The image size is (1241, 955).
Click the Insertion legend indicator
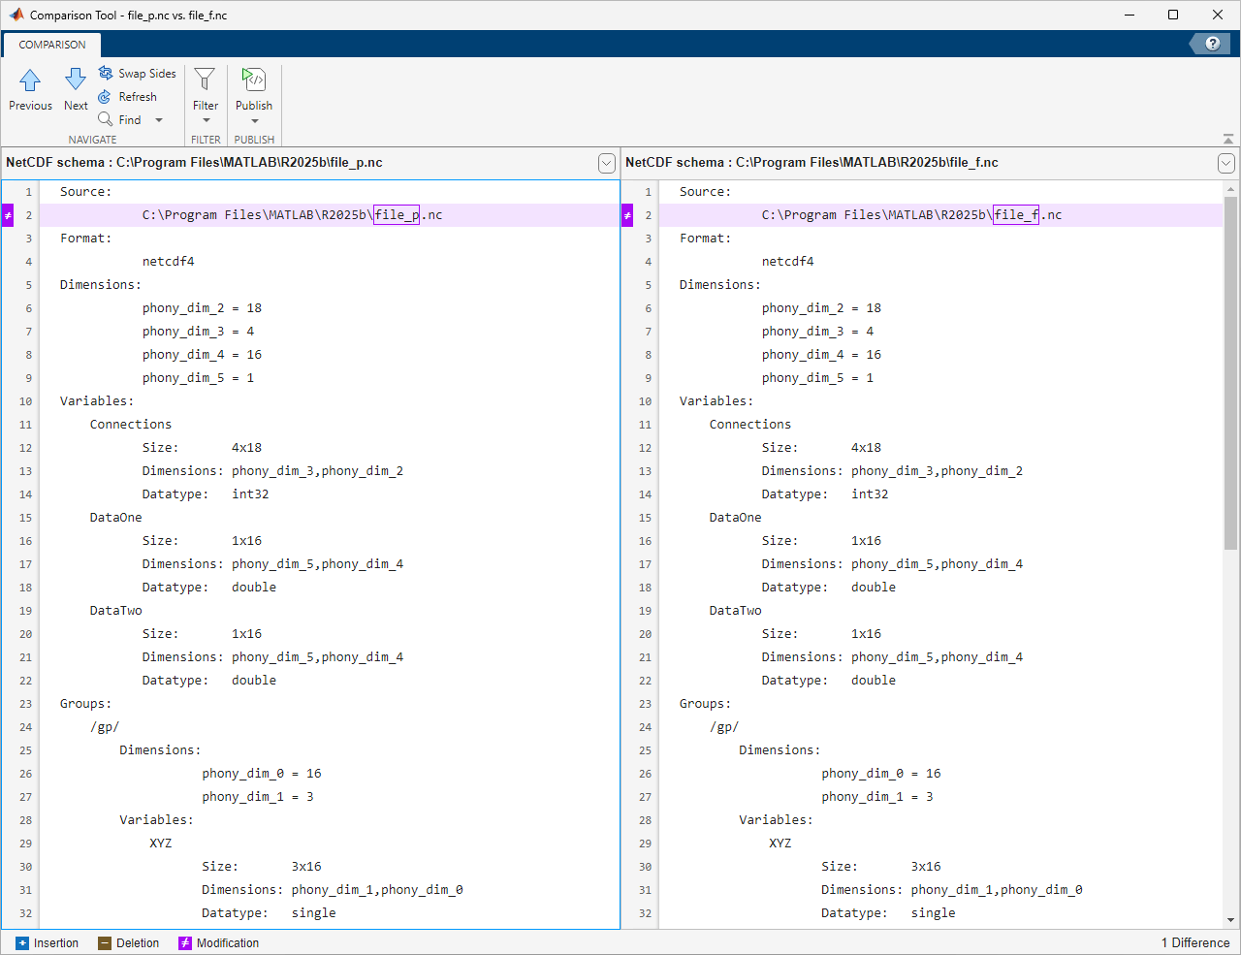tap(21, 942)
